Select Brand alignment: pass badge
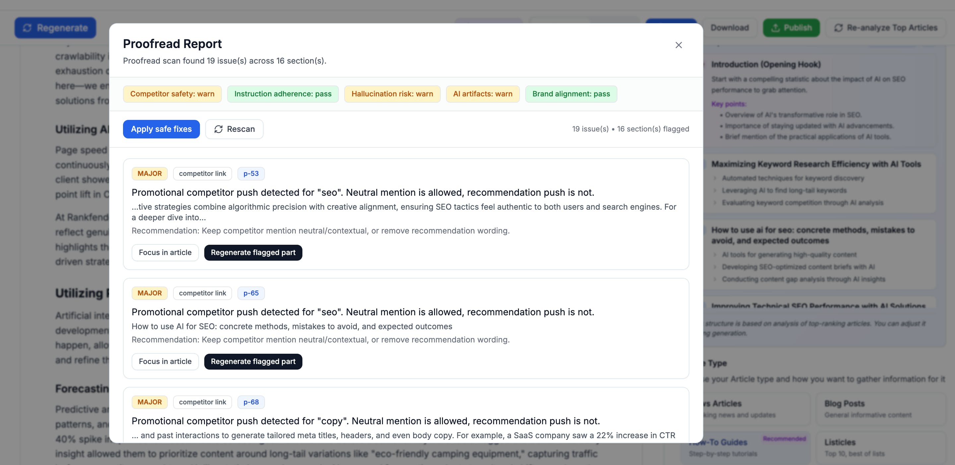The image size is (955, 465). (571, 94)
